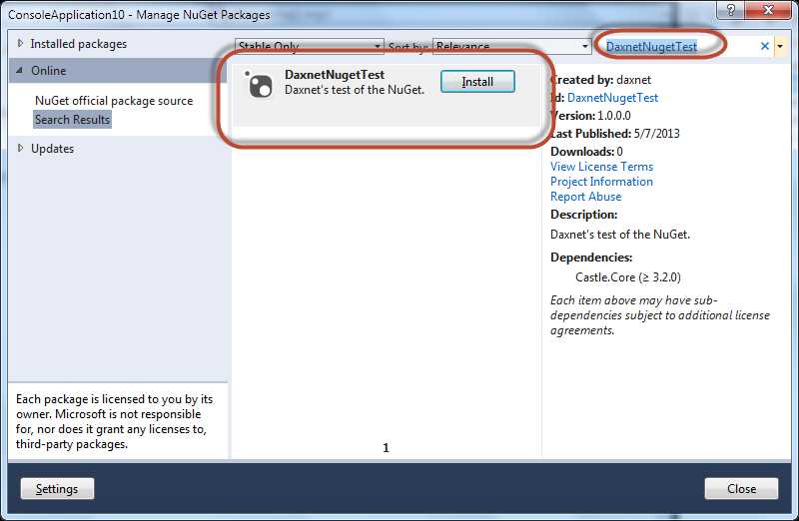Go to results page 1
Viewport: 799px width, 521px height.
coord(386,448)
